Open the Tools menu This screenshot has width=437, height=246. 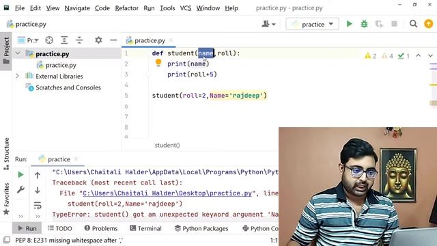click(167, 8)
